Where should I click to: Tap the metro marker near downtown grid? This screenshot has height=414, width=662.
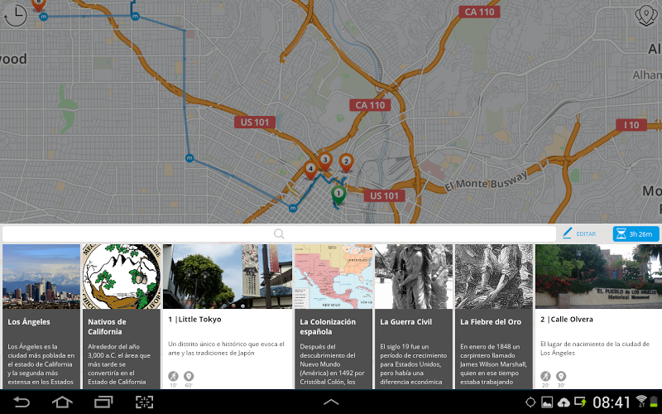coord(293,209)
